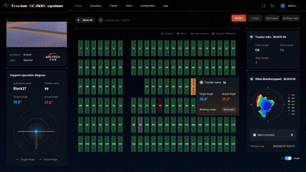Click the Block27 submatrix name
This screenshot has height=172, width=306.
tap(20, 88)
